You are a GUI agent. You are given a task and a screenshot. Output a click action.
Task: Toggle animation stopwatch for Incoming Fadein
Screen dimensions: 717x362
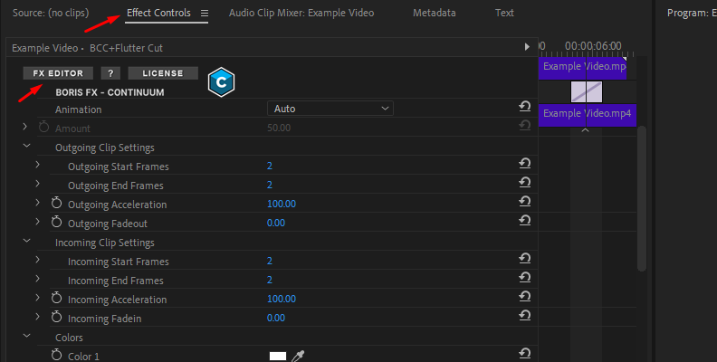coord(56,318)
